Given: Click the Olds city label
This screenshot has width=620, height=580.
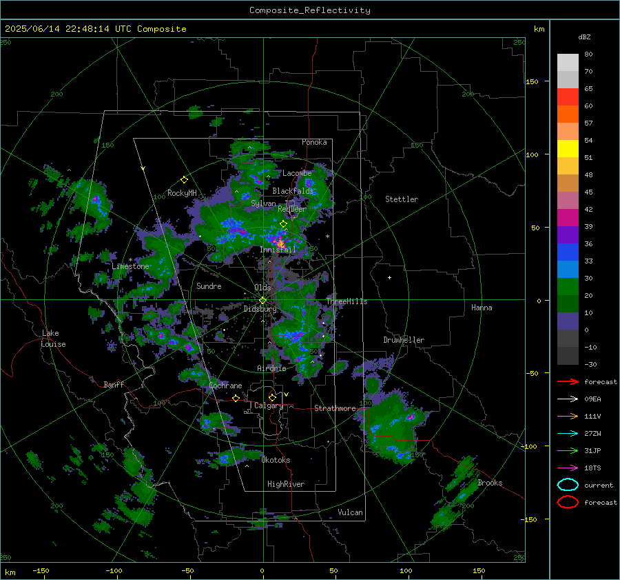Looking at the screenshot, I should tap(262, 288).
